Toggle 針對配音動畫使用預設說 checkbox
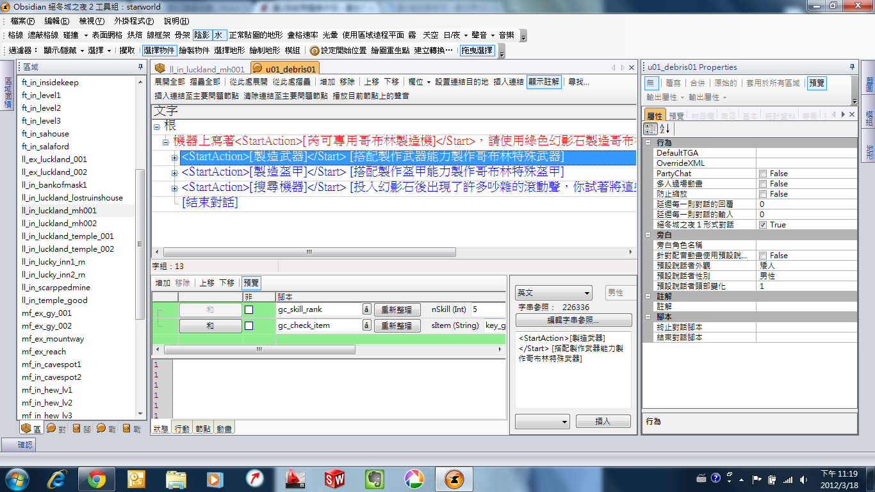This screenshot has height=492, width=875. click(x=763, y=256)
